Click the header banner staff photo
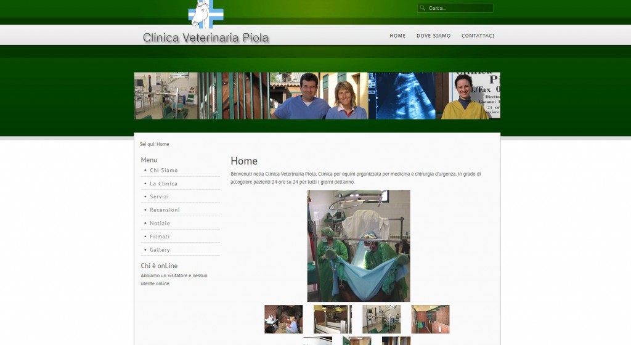Image resolution: width=631 pixels, height=345 pixels. pos(317,95)
